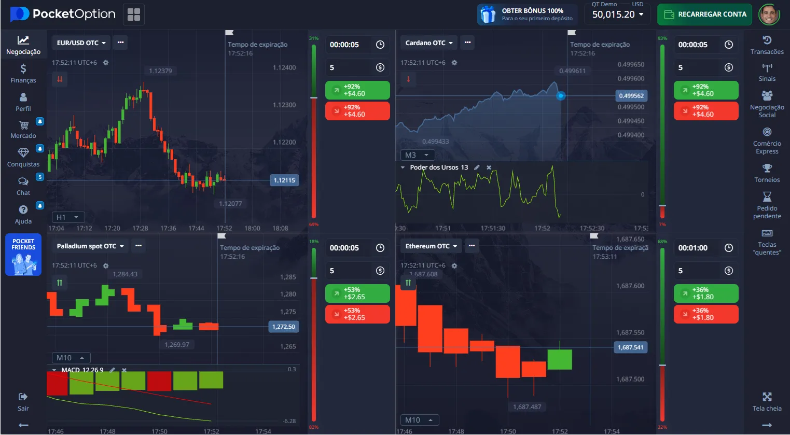Collapse the Poder dos Ursos indicator pane
Image resolution: width=790 pixels, height=435 pixels.
[403, 167]
